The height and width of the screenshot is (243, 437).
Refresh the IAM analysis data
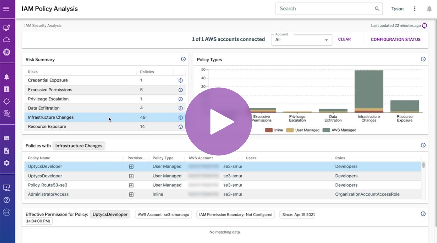(425, 26)
